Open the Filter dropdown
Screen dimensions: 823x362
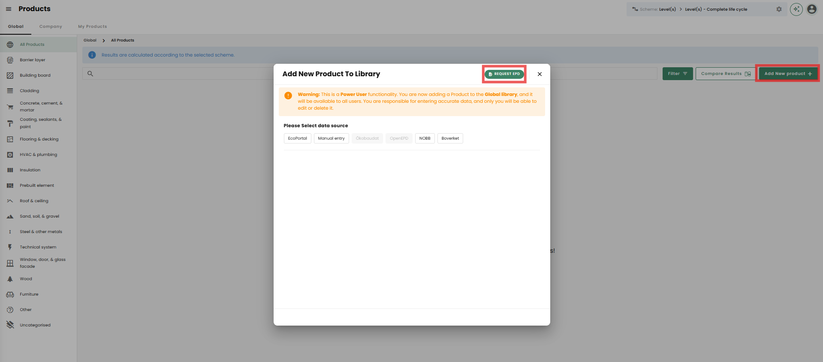[677, 74]
